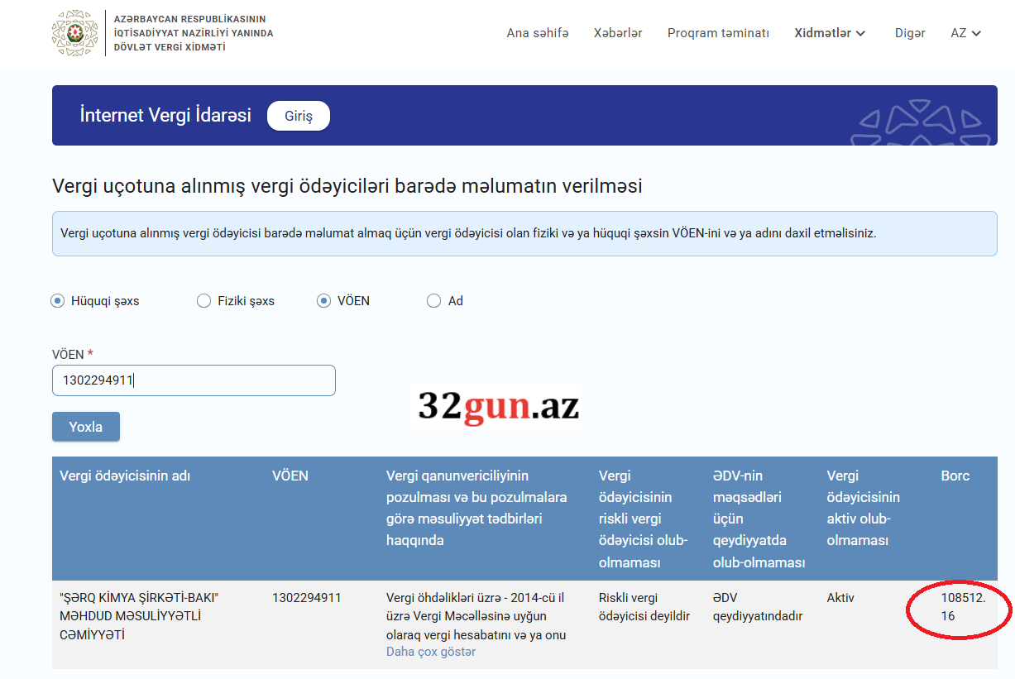Choose the VÖEN search option
The image size is (1015, 679).
(323, 301)
